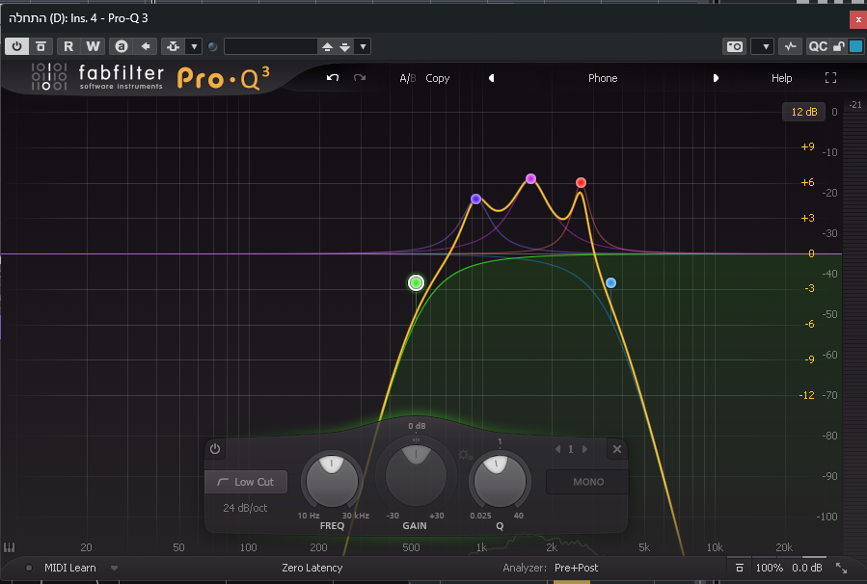Toggle full screen mode icon
Viewport: 867px width, 584px height.
click(x=830, y=78)
